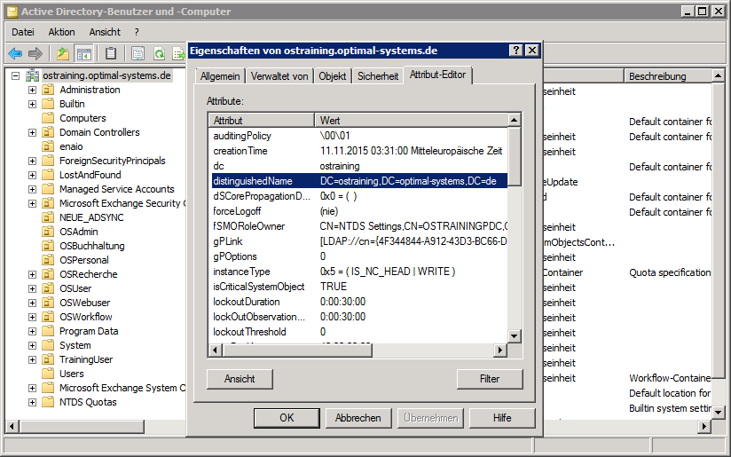Select the lockoutThreshold attribute row
The image size is (731, 457).
(x=359, y=332)
